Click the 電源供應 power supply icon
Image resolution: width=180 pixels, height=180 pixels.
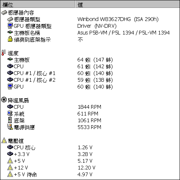(10, 127)
